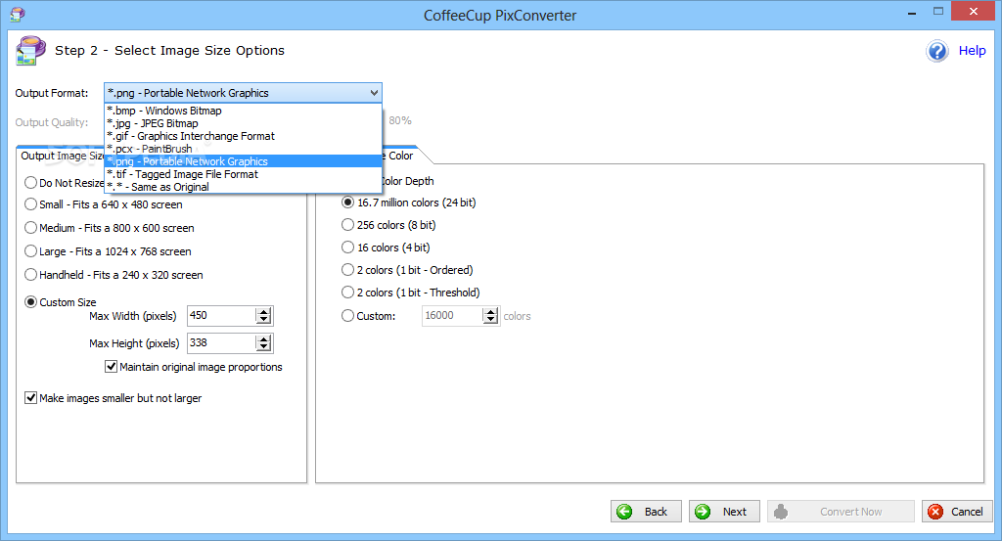Click the blue Help question mark icon

click(937, 51)
